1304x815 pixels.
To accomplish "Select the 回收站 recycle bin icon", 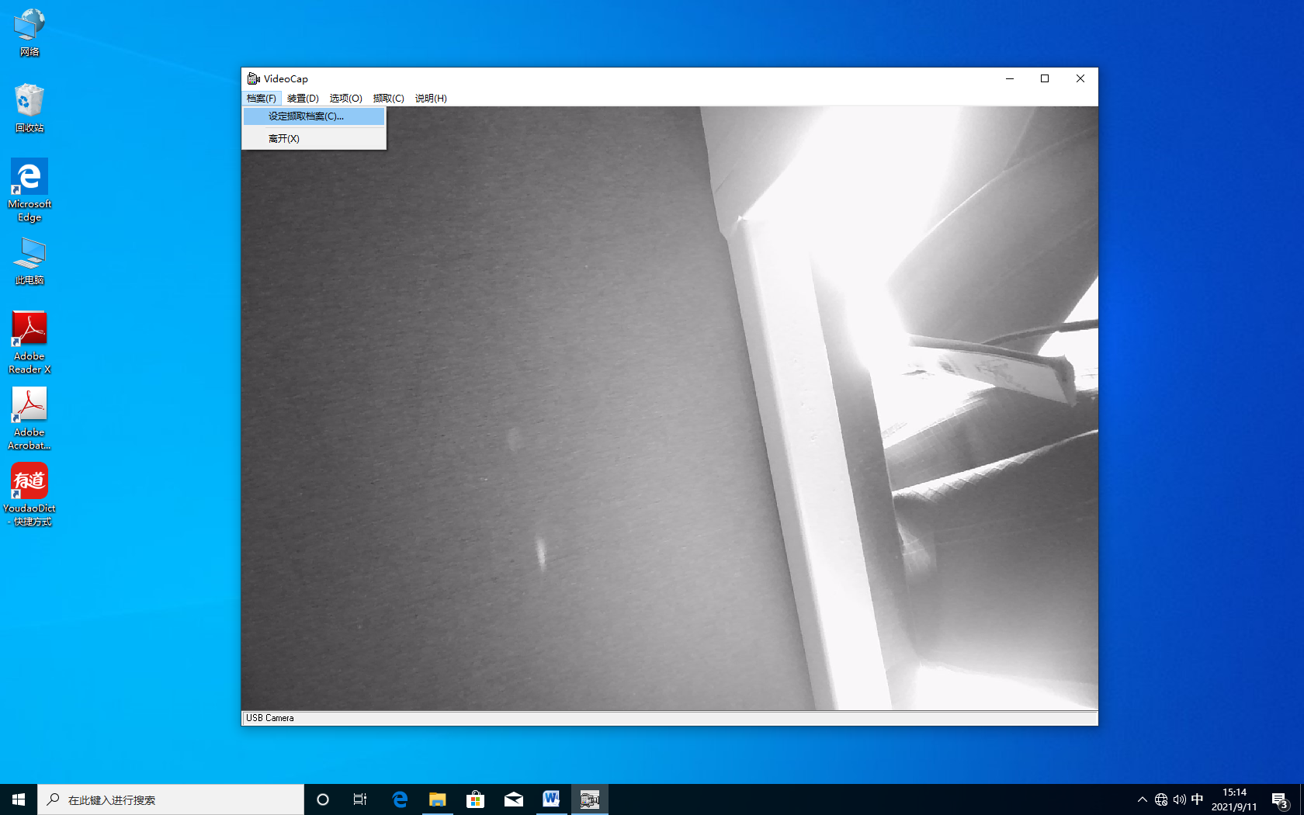I will coord(29,109).
